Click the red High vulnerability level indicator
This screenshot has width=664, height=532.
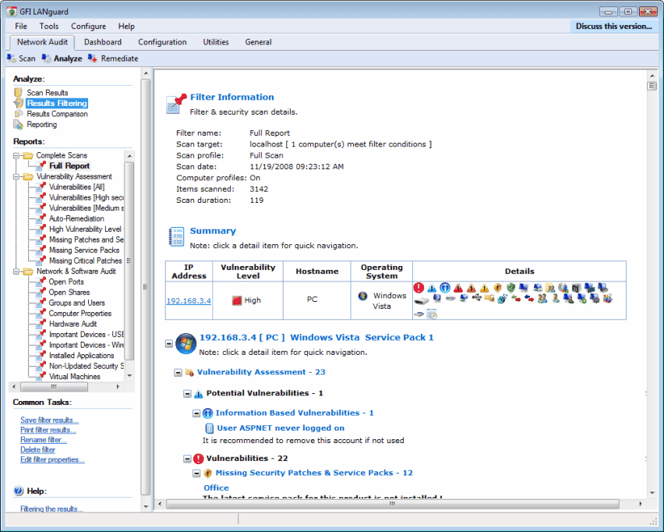click(x=237, y=300)
